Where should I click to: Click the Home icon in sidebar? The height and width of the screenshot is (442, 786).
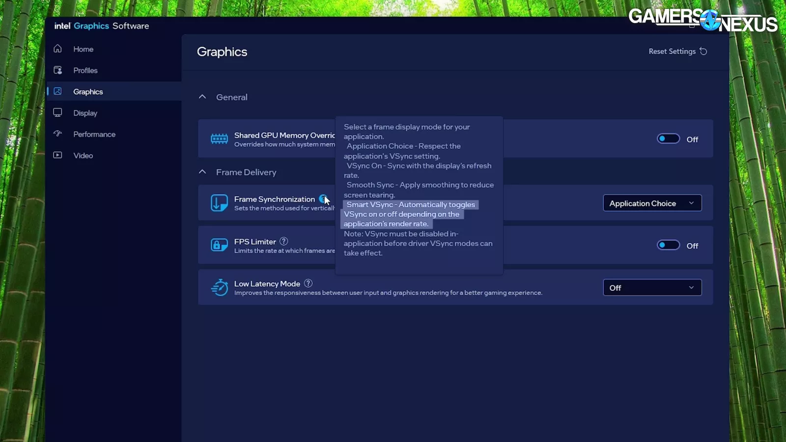click(x=58, y=49)
